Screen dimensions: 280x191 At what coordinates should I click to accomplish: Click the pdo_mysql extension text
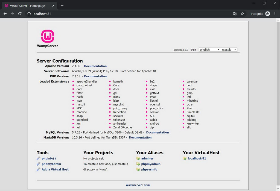(120, 108)
